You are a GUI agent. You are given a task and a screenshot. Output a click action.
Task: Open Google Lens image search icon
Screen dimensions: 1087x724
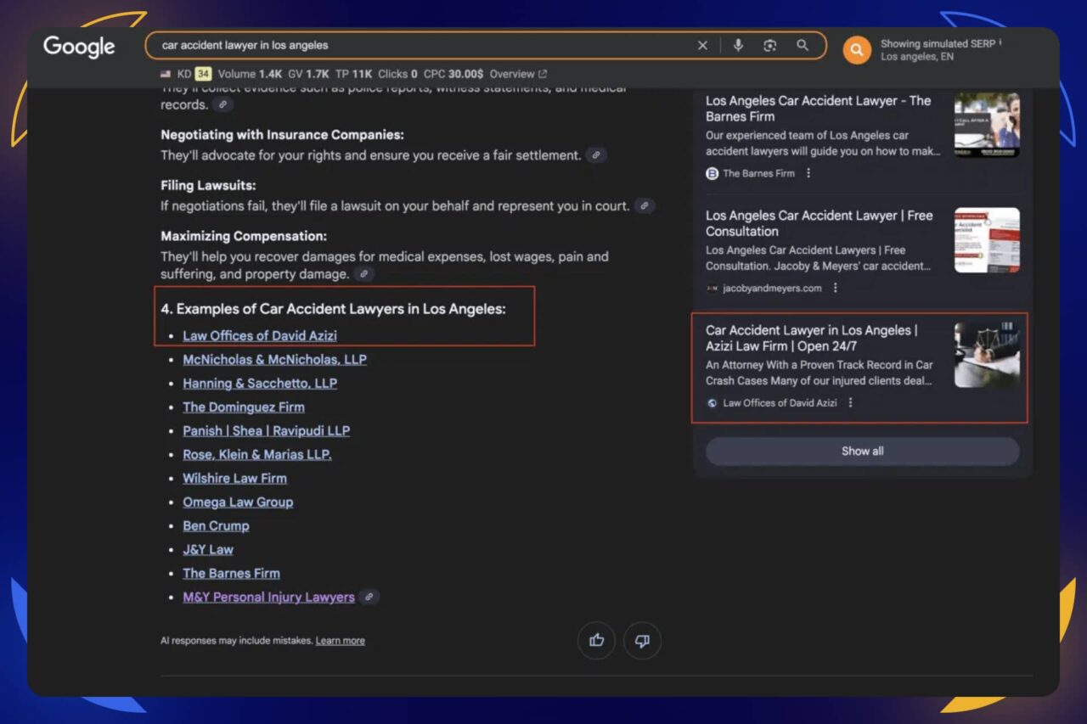tap(770, 46)
